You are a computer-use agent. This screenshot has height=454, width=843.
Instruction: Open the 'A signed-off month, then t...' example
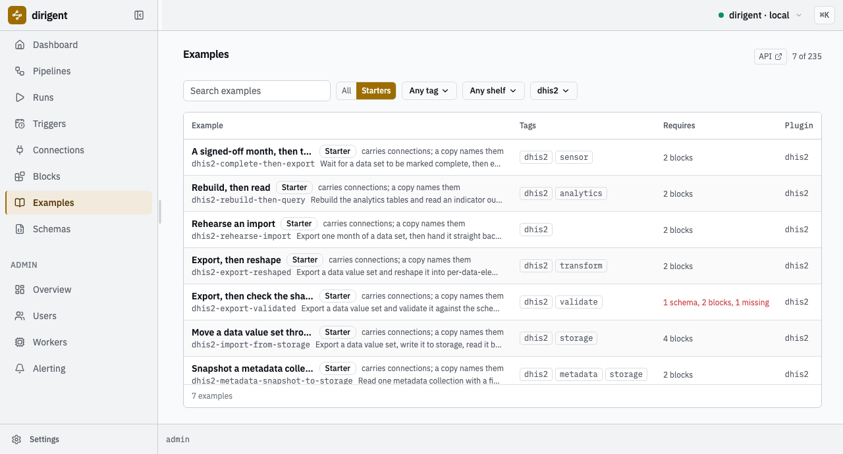pyautogui.click(x=252, y=151)
